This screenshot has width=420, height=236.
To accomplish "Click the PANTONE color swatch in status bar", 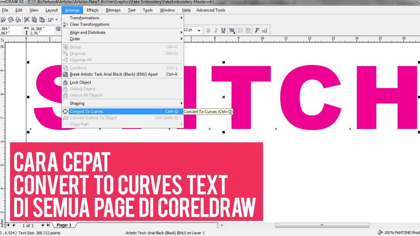I will tap(380, 232).
